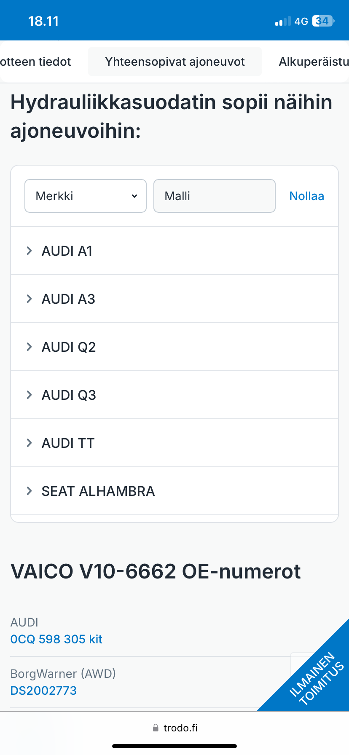Expand the AUDI A1 chevron
349x755 pixels.
[x=29, y=251]
